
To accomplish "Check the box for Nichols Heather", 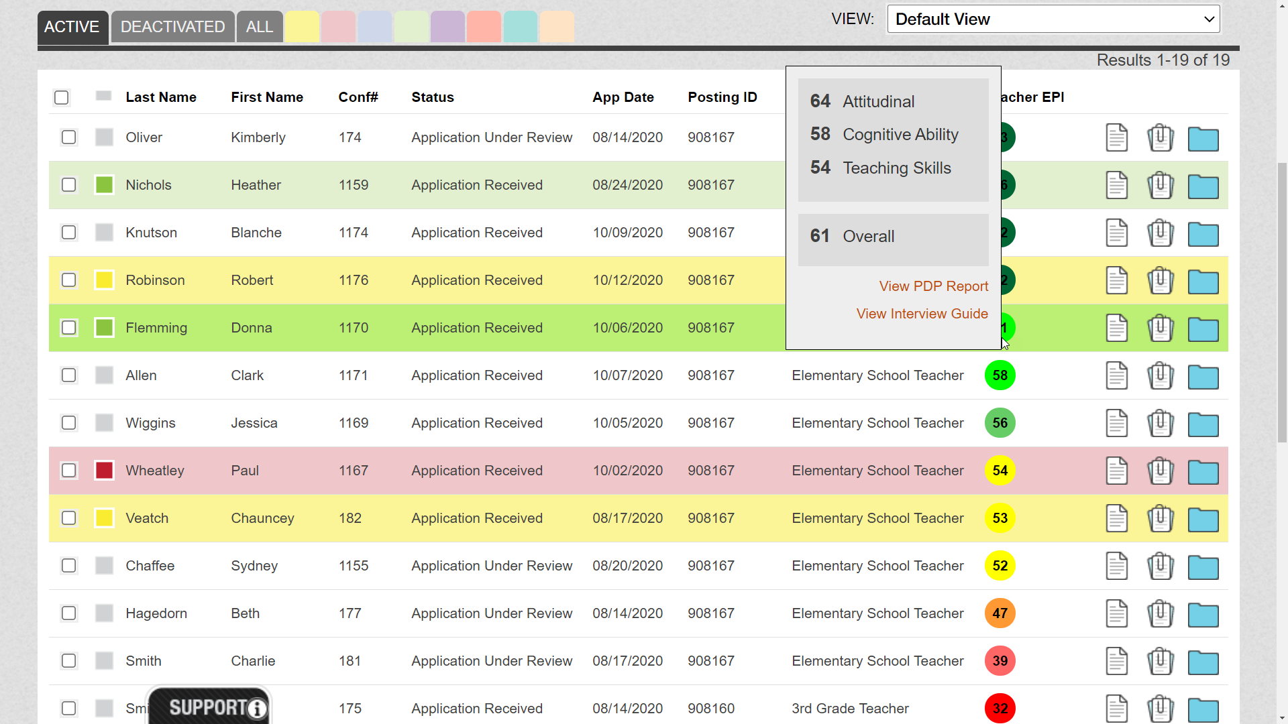I will coord(68,185).
